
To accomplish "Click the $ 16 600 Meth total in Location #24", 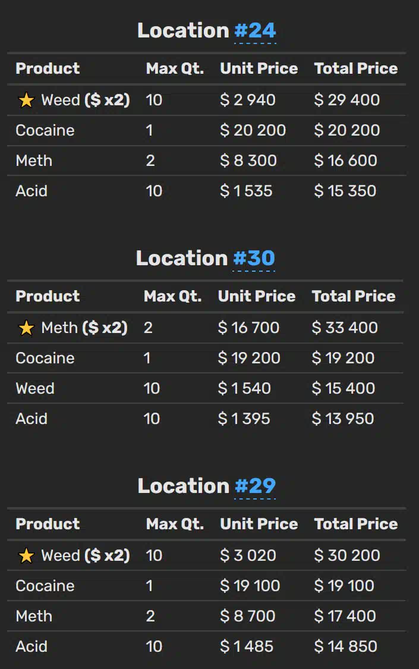I will coord(346,161).
